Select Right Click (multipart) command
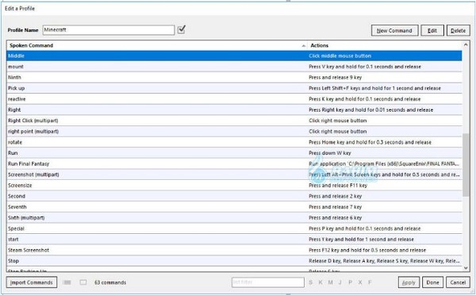This screenshot has height=295, width=476. (x=234, y=121)
